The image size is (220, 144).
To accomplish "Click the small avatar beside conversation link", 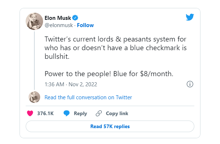I will pos(34,97).
